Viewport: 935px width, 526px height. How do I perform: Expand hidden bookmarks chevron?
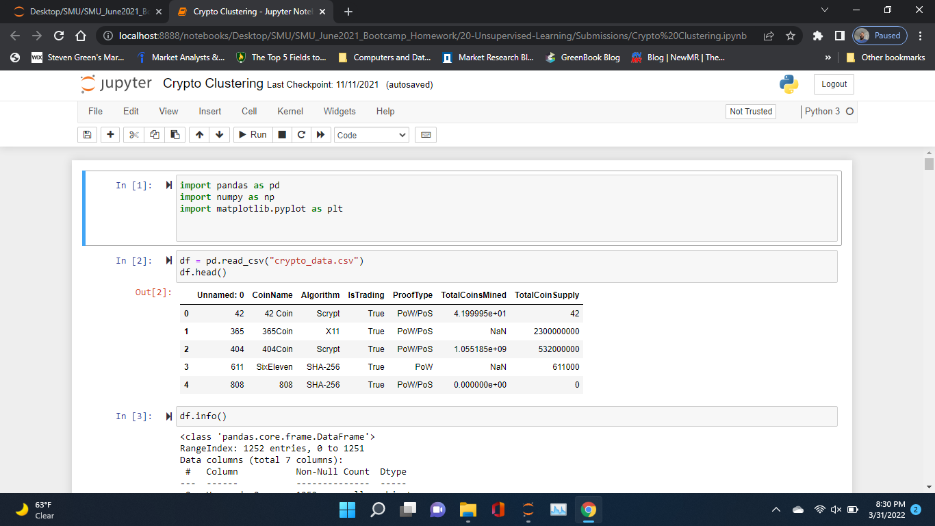click(x=829, y=58)
